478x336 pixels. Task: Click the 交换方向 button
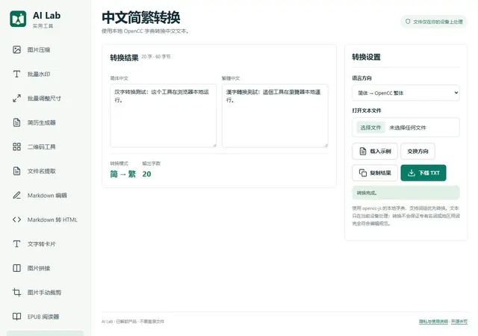(x=418, y=152)
